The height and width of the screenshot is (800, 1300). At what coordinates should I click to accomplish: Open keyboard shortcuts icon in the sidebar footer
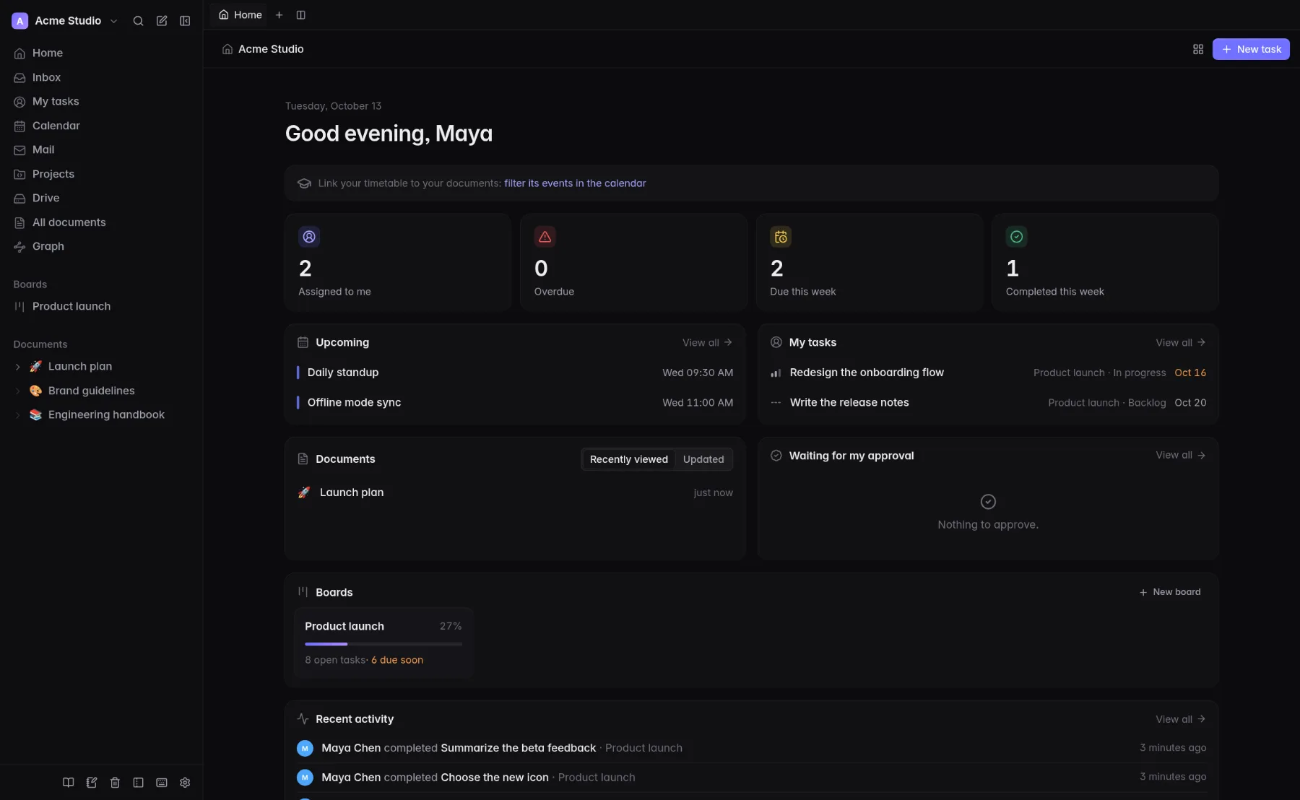(162, 783)
